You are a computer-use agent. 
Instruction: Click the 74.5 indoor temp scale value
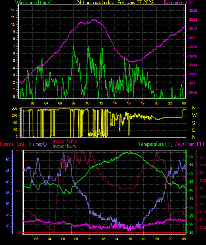point(203,181)
